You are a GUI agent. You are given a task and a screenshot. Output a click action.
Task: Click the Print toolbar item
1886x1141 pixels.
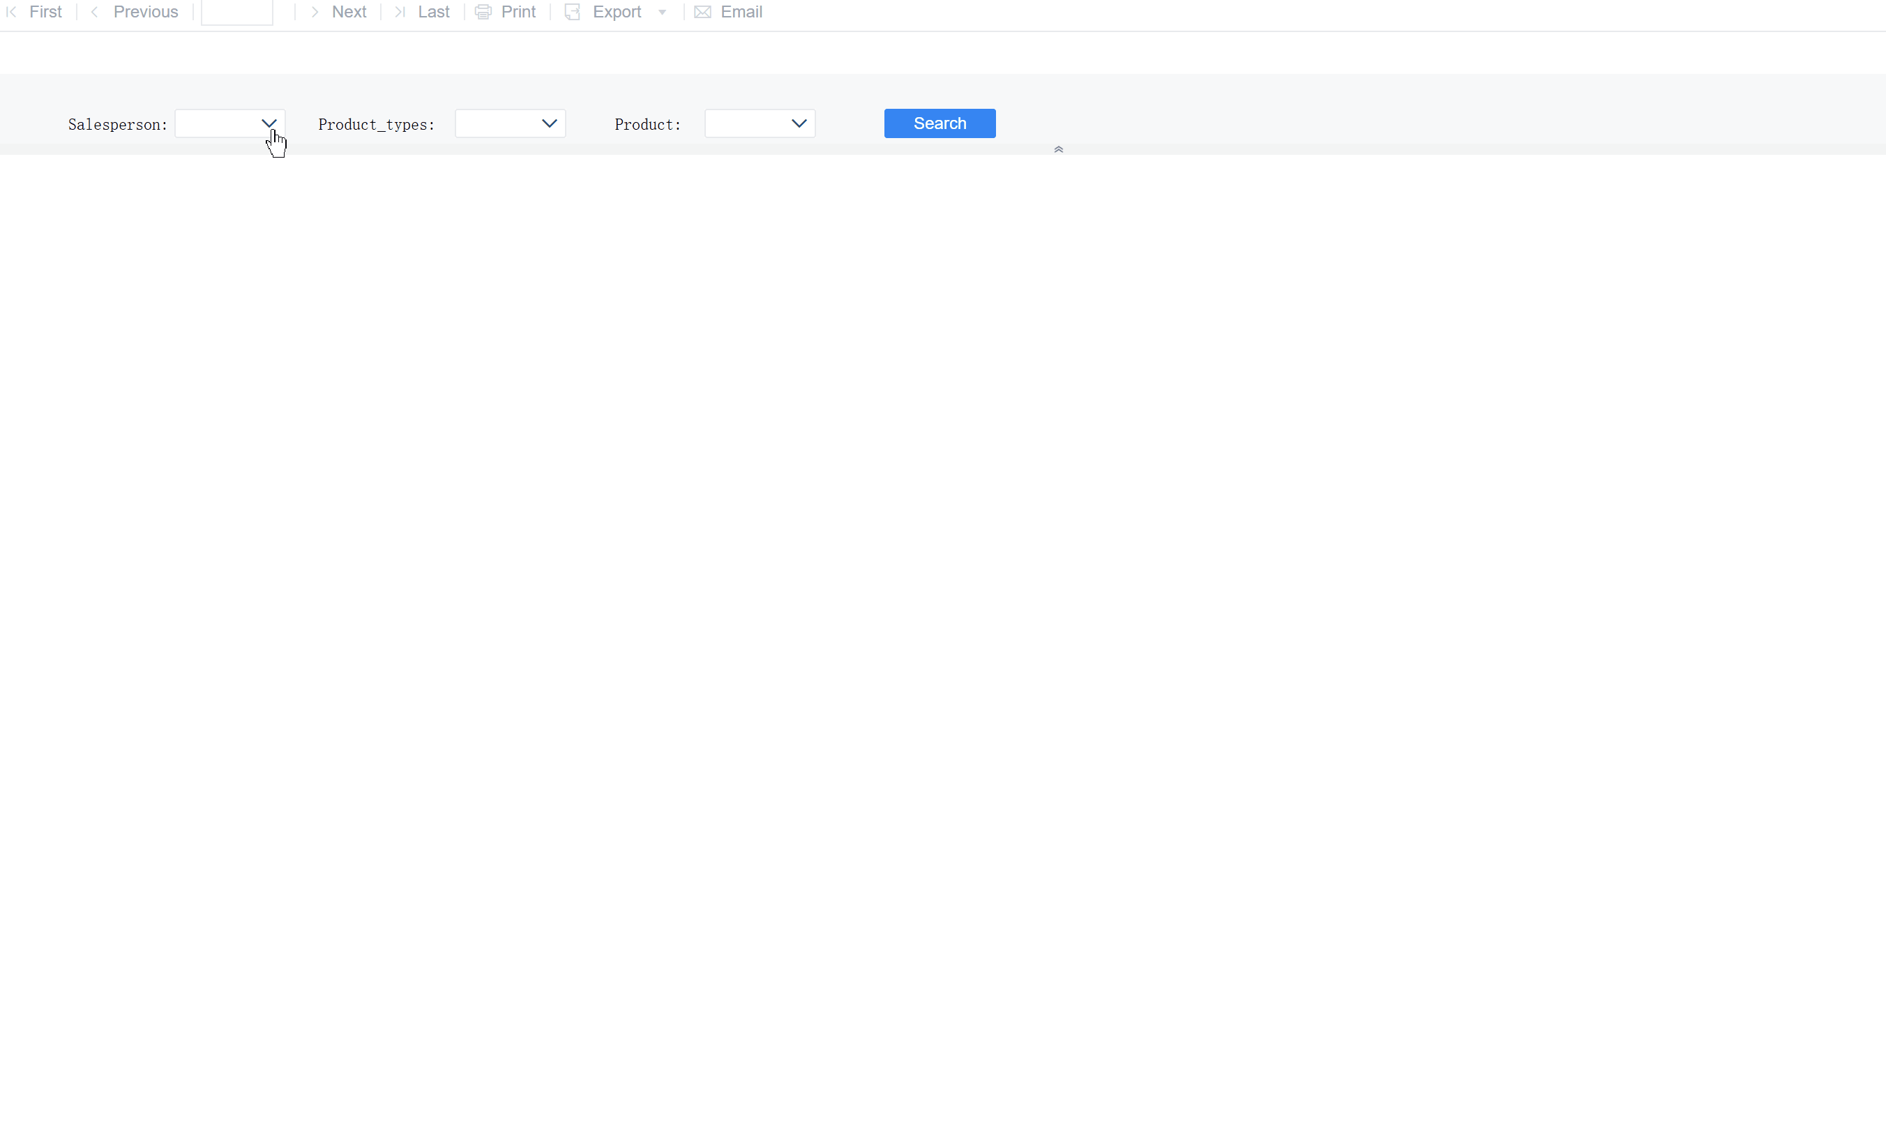pyautogui.click(x=519, y=11)
